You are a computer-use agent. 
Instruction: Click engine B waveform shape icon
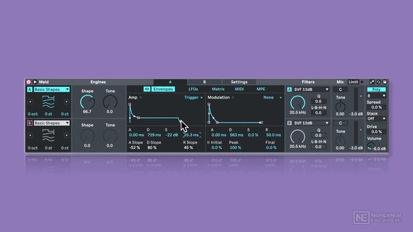[48, 135]
